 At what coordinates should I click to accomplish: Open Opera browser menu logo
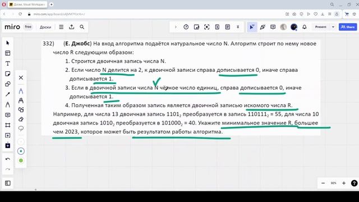[4, 4]
